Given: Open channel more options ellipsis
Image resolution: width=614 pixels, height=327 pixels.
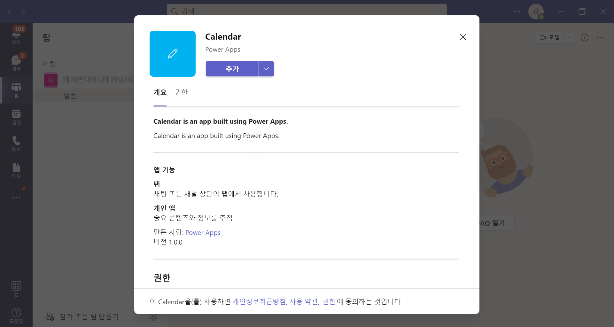Looking at the screenshot, I should point(600,37).
